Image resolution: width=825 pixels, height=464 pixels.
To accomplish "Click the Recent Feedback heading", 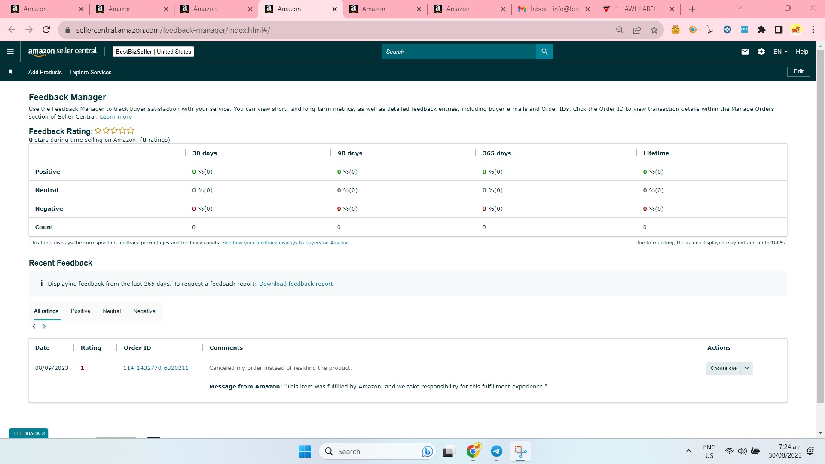I will click(61, 263).
